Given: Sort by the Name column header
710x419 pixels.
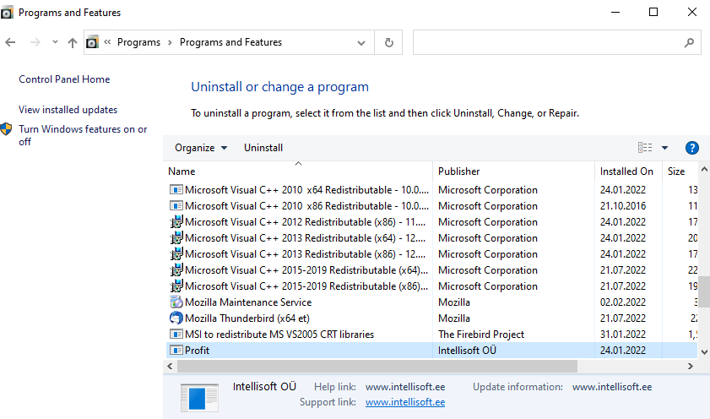Looking at the screenshot, I should 299,171.
